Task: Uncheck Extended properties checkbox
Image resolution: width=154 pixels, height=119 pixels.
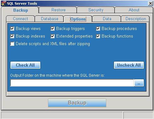Action: click(52, 36)
